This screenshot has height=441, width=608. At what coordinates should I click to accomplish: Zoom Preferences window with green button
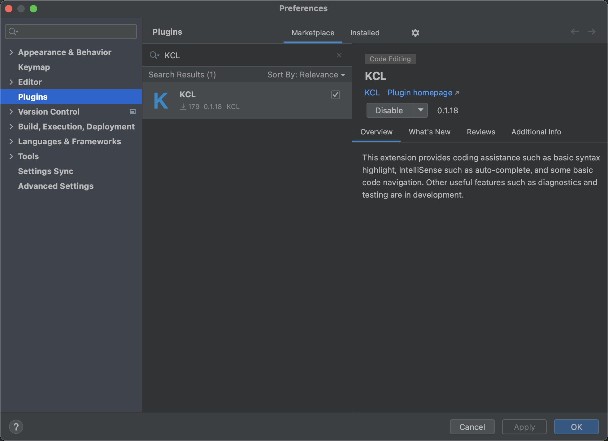coord(33,8)
